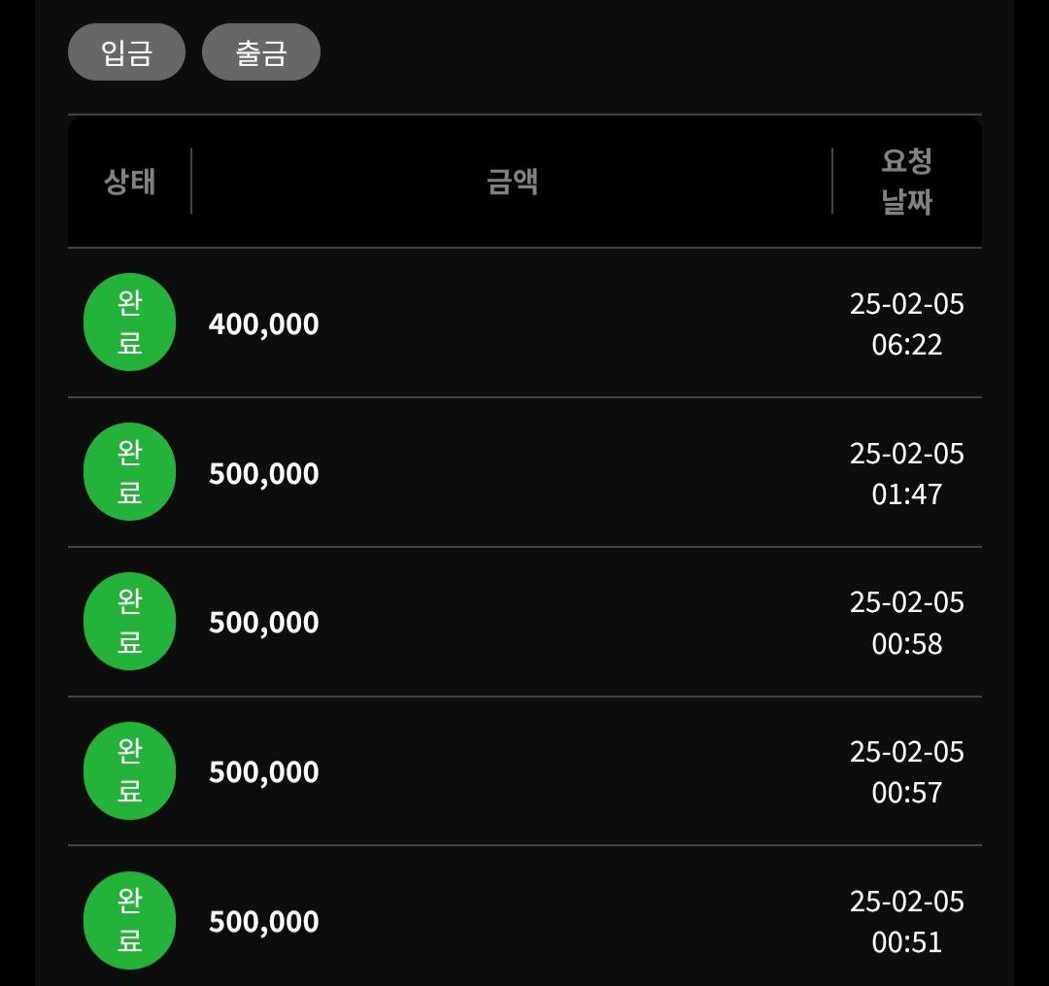Viewport: 1049px width, 986px height.
Task: Click 완료 badge of the 00:58 transaction
Action: pyautogui.click(x=130, y=622)
